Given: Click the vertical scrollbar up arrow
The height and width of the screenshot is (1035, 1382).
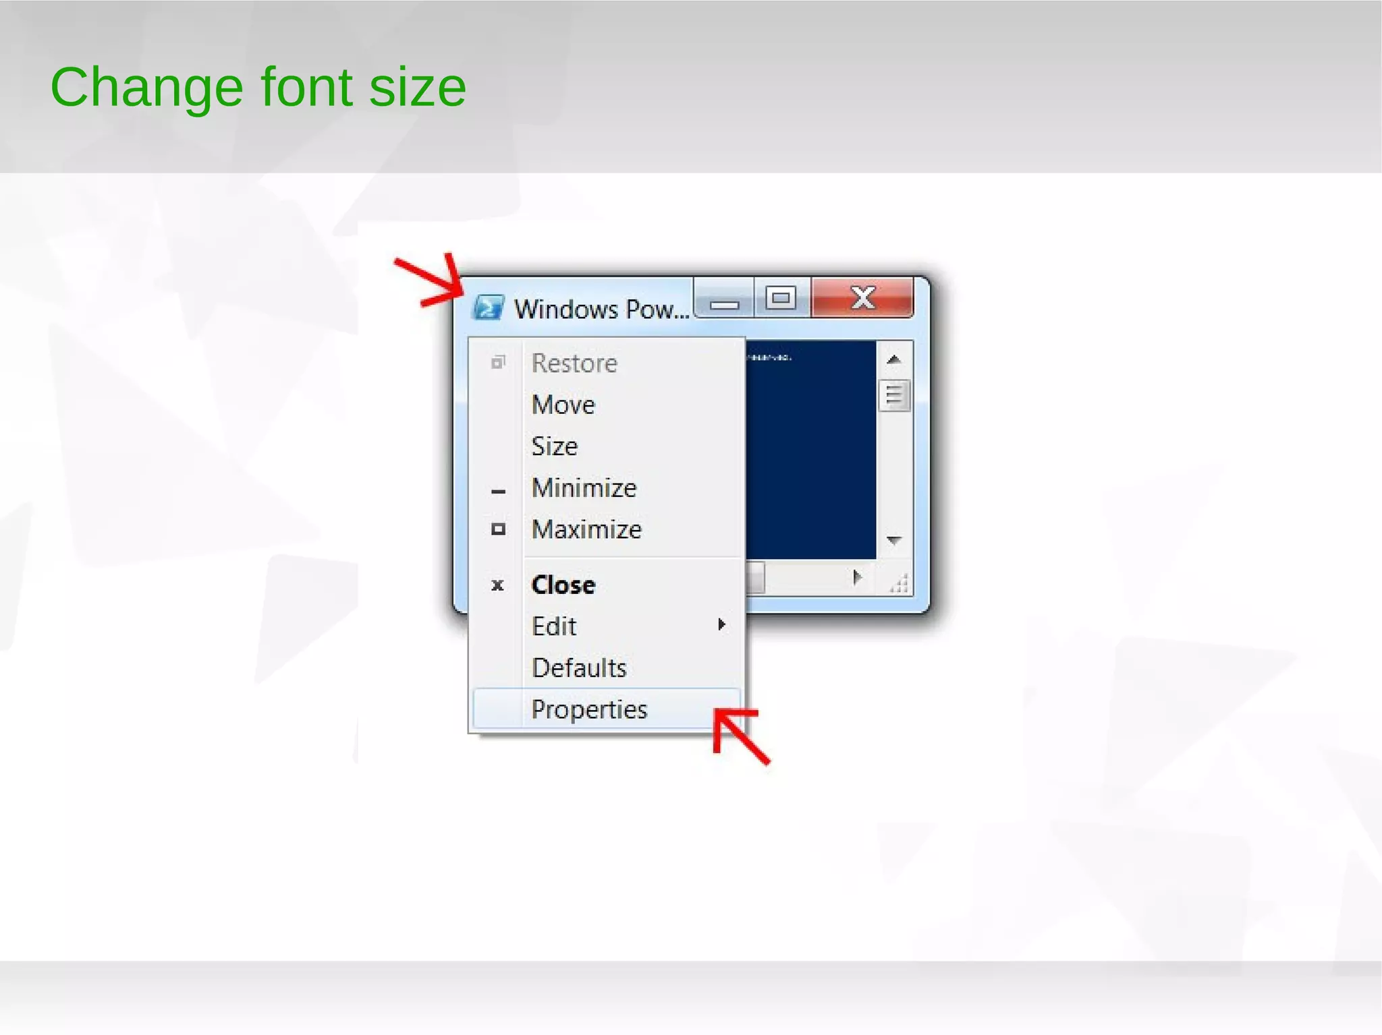Looking at the screenshot, I should point(894,359).
